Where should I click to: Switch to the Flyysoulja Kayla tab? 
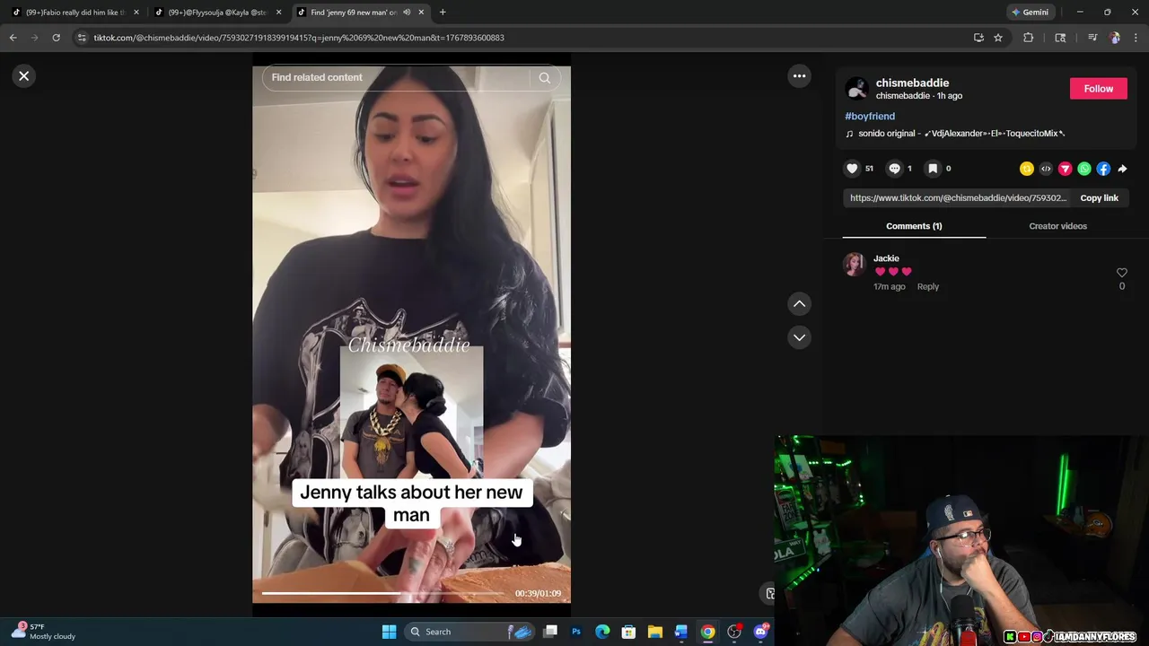(x=218, y=13)
